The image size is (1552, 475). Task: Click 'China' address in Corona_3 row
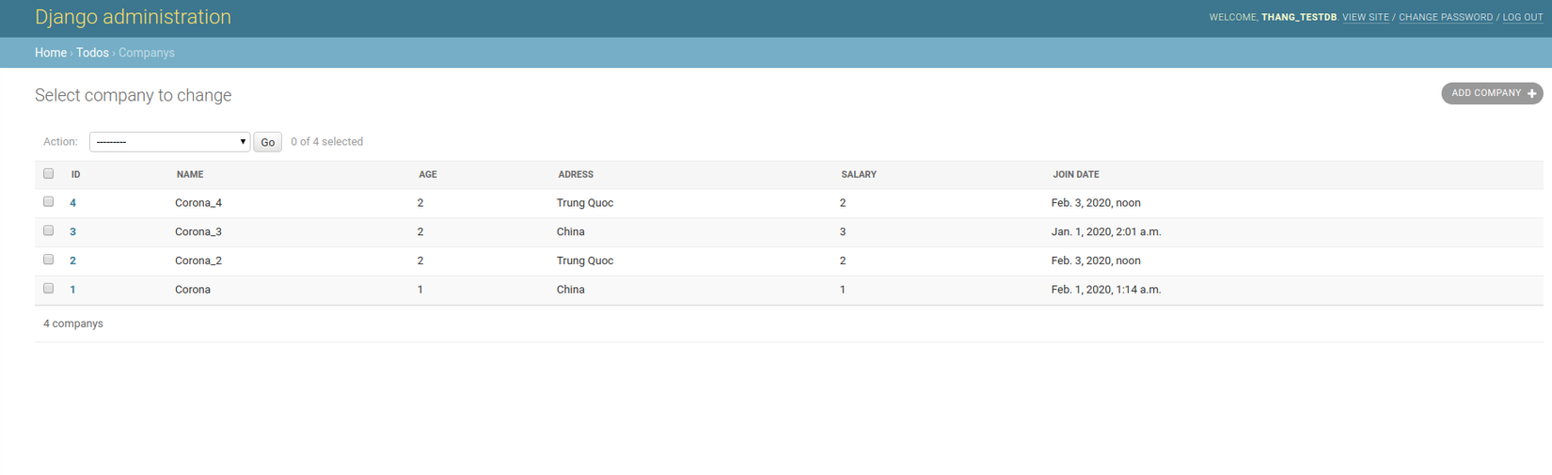(571, 231)
